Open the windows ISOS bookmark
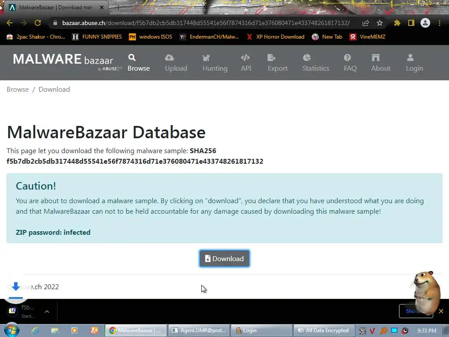This screenshot has width=449, height=337. point(151,37)
